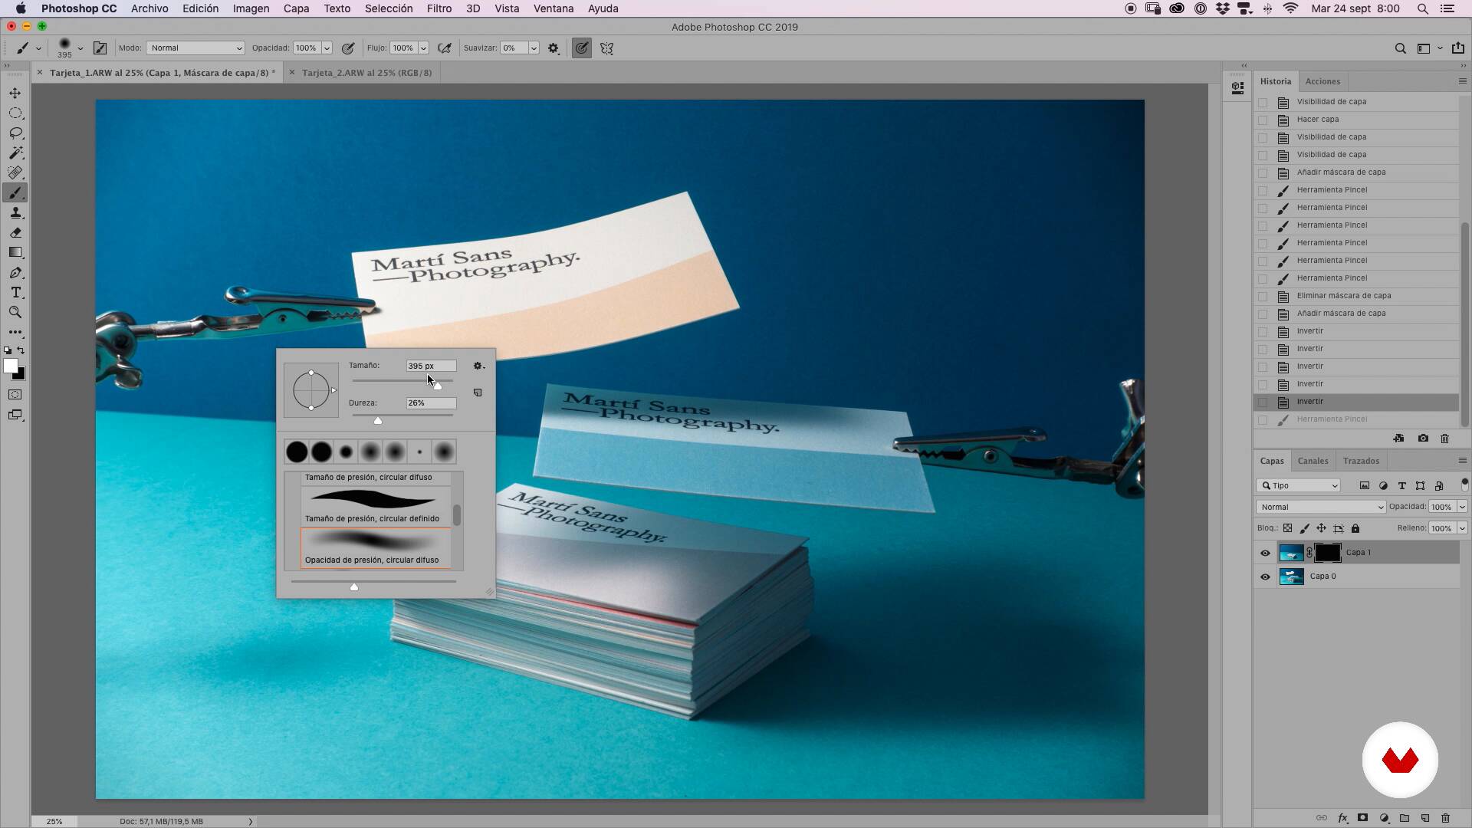This screenshot has width=1472, height=828.
Task: Expand the Flujo value dropdown
Action: 423,48
